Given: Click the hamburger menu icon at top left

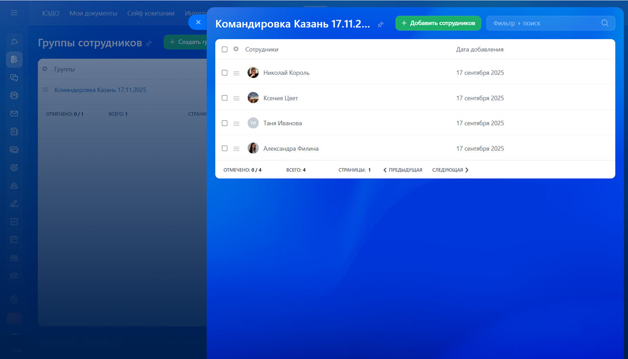Looking at the screenshot, I should point(14,13).
